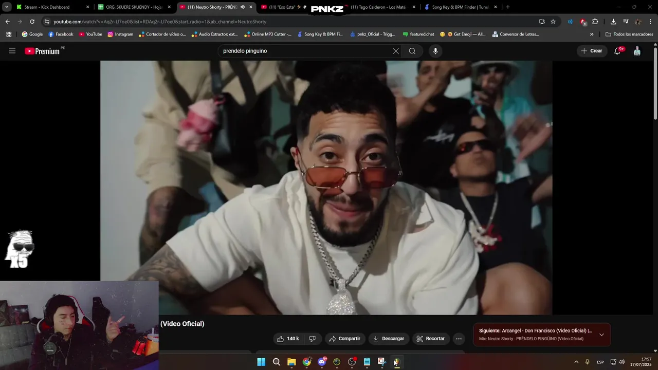
Task: Open File Explorer from taskbar
Action: coord(291,362)
